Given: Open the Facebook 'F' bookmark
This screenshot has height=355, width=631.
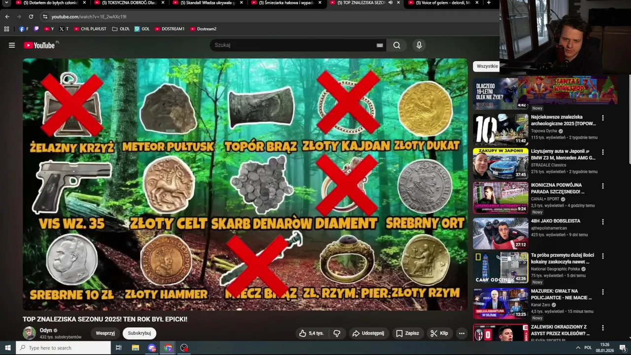Looking at the screenshot, I should pyautogui.click(x=24, y=29).
